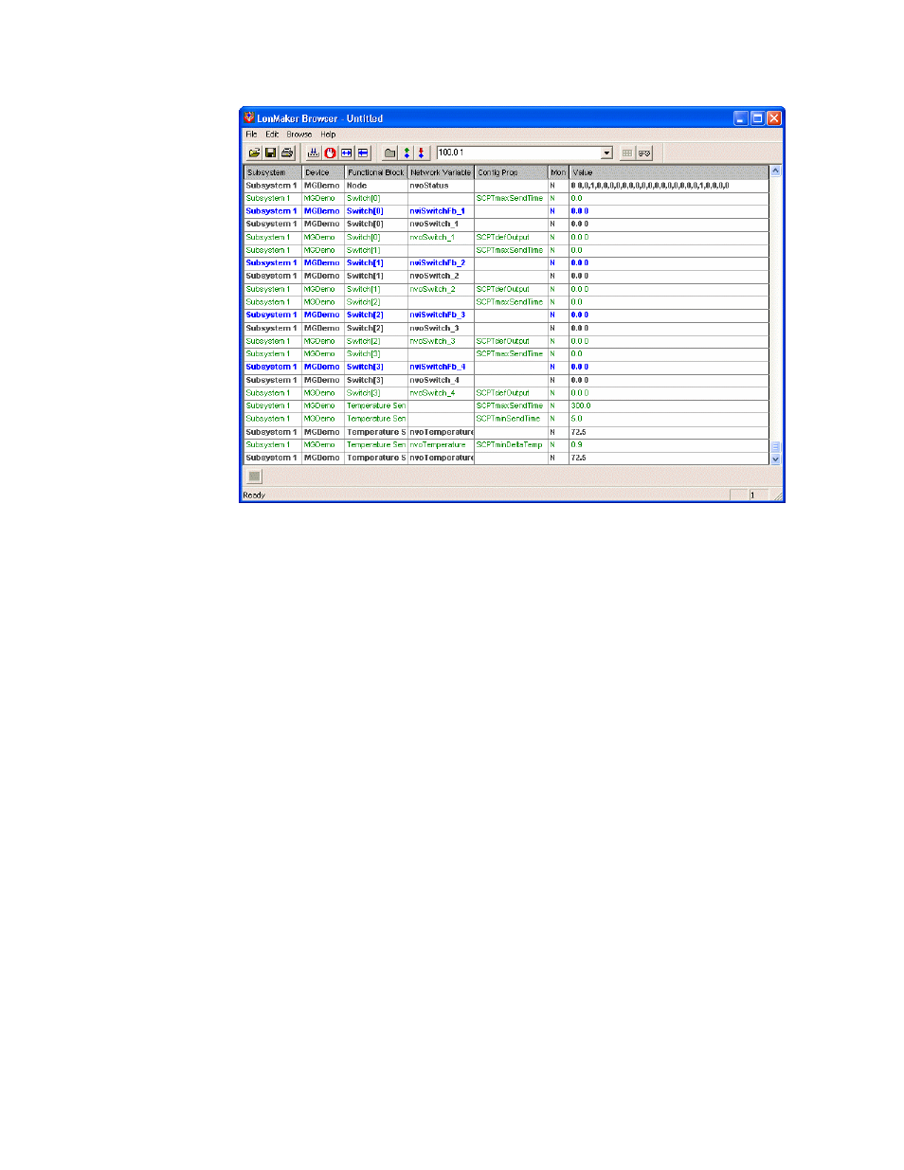Click the scroll up arrow of the table

[x=775, y=171]
